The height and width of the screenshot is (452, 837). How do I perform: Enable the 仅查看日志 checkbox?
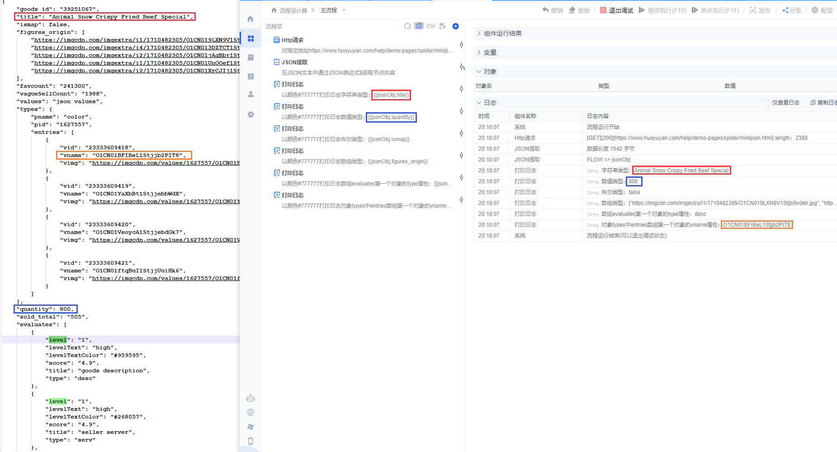tap(767, 103)
